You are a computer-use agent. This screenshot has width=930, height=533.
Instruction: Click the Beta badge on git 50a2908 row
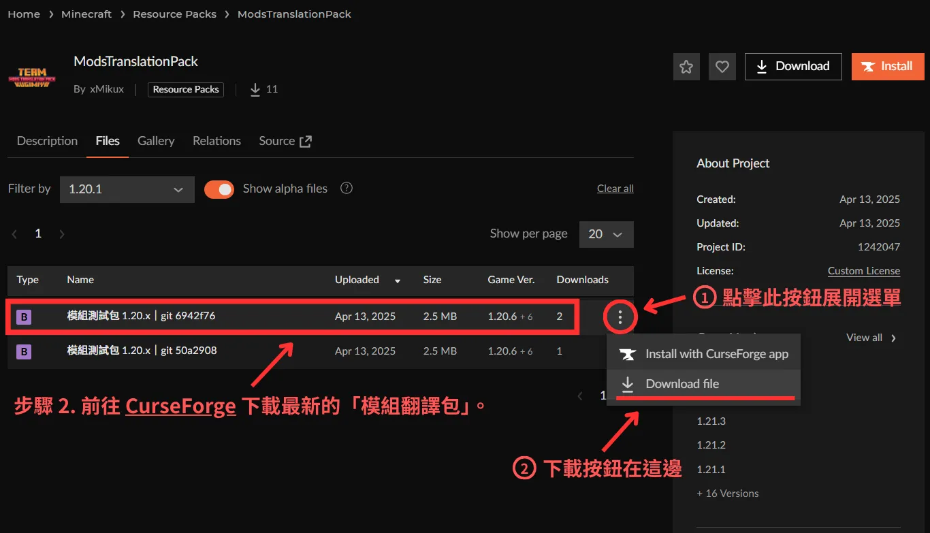(x=24, y=351)
